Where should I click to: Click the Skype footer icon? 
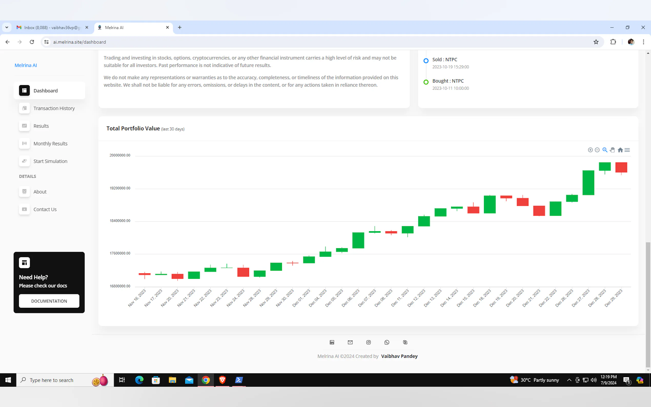405,342
